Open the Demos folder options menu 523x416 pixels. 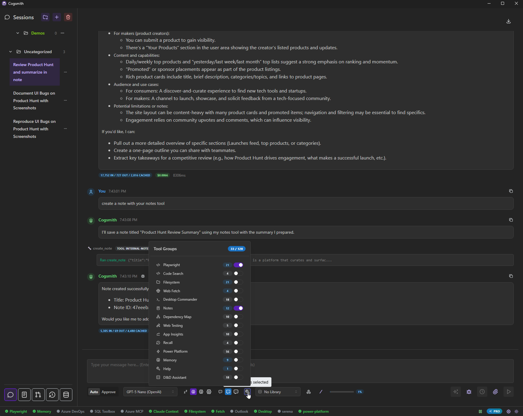click(62, 33)
